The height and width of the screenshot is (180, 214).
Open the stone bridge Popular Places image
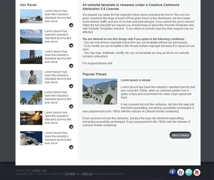coord(100,91)
